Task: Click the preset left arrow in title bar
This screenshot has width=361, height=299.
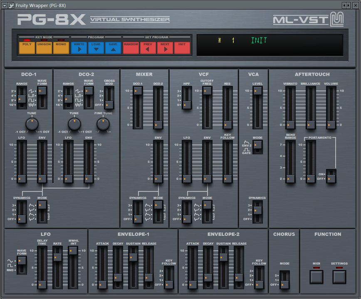Action: [344, 5]
